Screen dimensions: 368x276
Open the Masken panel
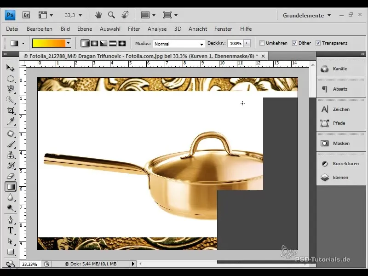(341, 144)
